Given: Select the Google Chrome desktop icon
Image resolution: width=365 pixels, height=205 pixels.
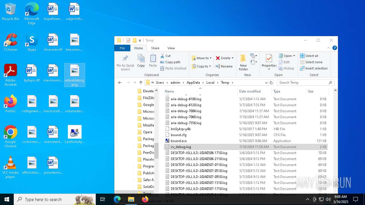Looking at the screenshot, I should coord(11,137).
